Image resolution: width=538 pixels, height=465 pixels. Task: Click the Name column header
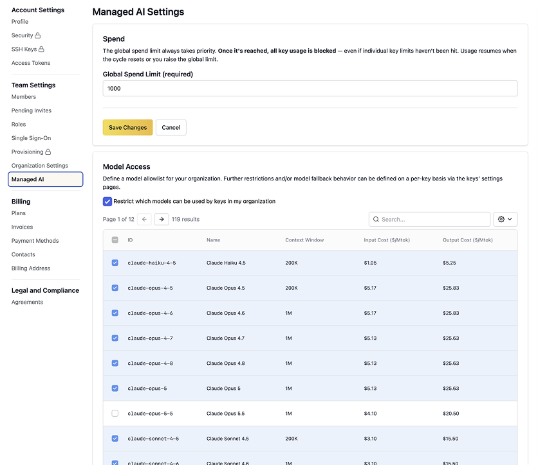pos(214,240)
